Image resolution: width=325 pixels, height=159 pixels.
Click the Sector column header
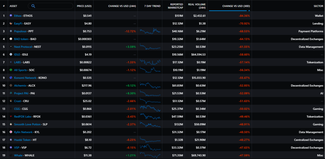click(x=318, y=6)
